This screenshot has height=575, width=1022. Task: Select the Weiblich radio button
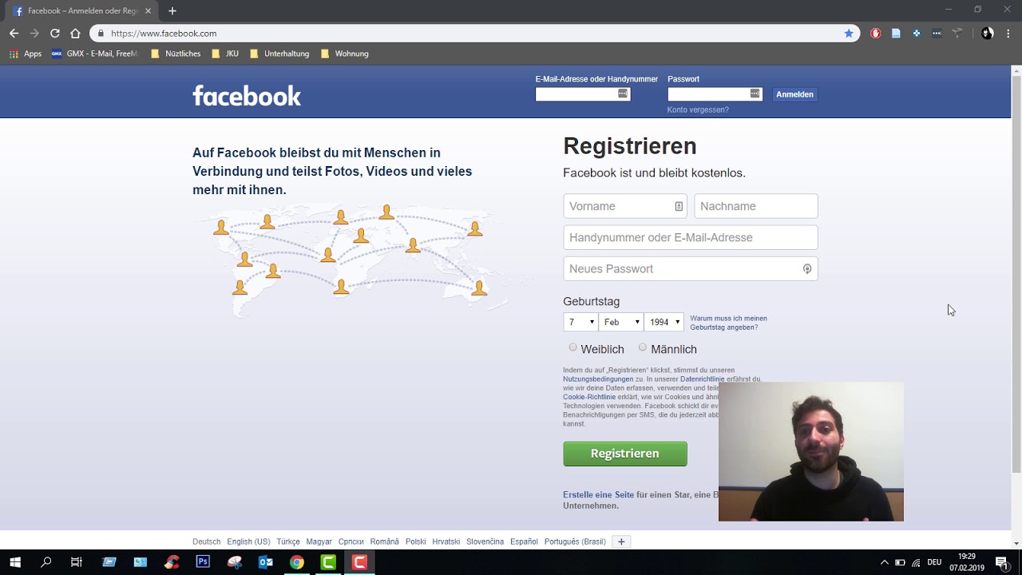572,347
